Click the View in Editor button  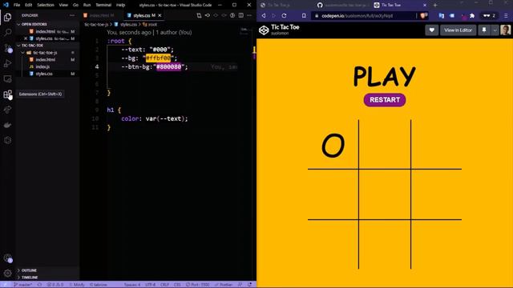point(458,30)
